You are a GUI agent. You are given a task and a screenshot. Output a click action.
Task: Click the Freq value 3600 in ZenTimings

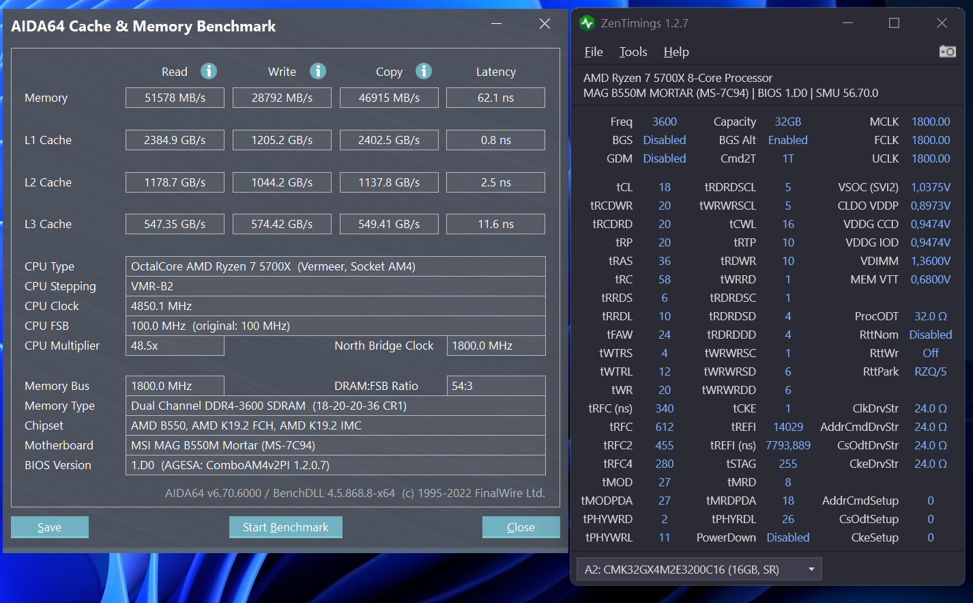[x=665, y=122]
